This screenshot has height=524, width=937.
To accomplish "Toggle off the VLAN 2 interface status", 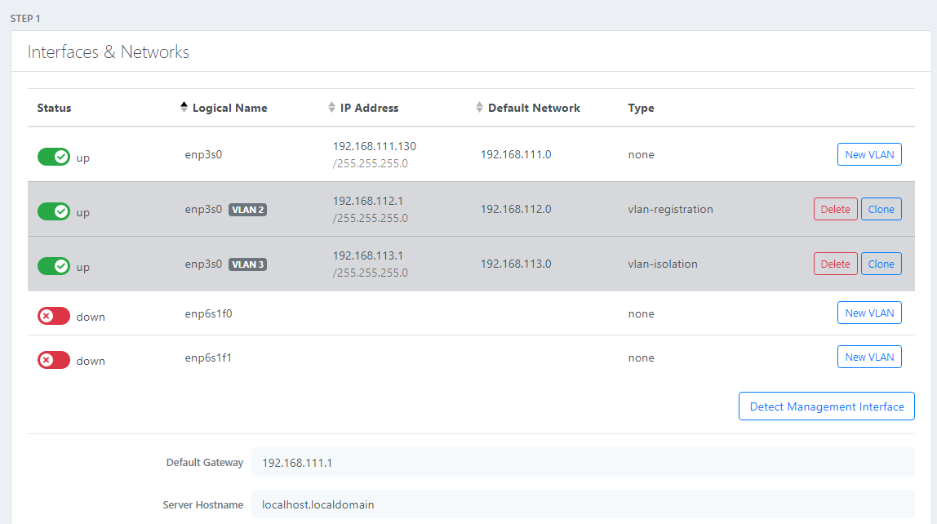I will [54, 211].
